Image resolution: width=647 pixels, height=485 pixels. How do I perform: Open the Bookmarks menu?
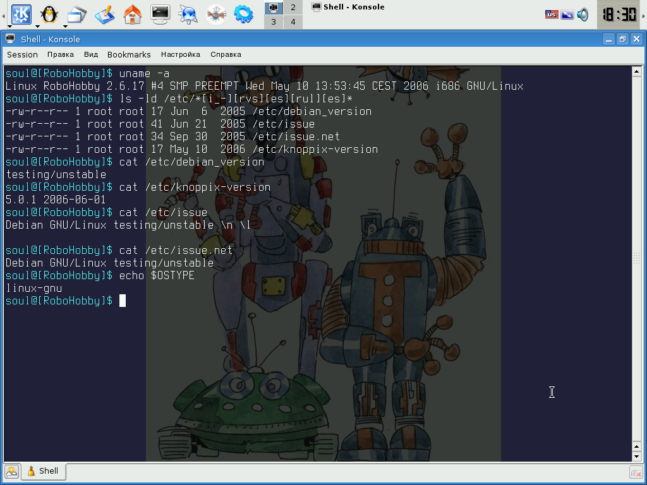(x=129, y=54)
